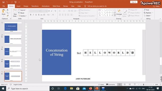This screenshot has height=91, width=162.
Task: Toggle Italic formatting
Action: coord(33,15)
